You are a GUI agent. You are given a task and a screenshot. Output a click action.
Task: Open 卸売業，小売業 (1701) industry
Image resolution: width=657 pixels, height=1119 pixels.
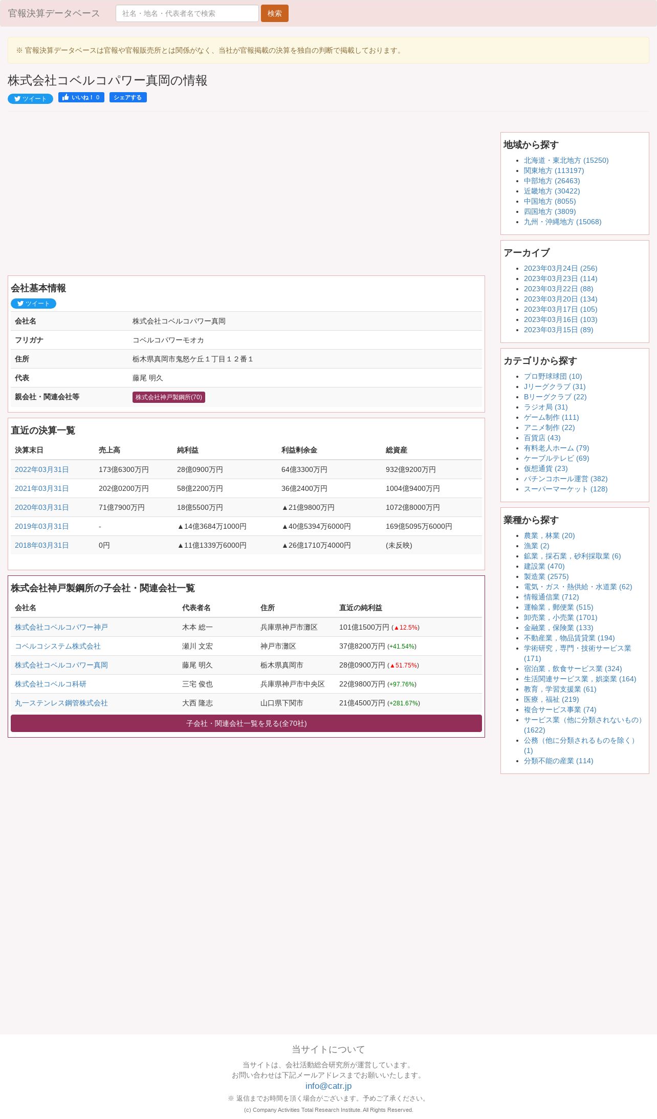[x=560, y=617]
